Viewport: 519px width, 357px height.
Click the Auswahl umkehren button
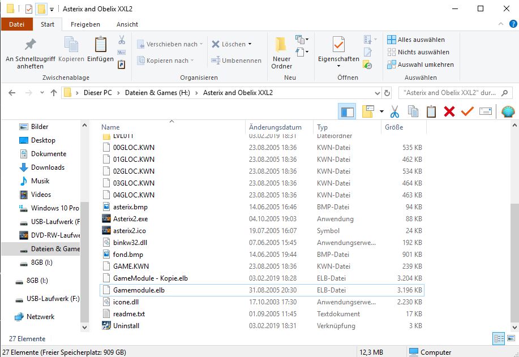421,64
